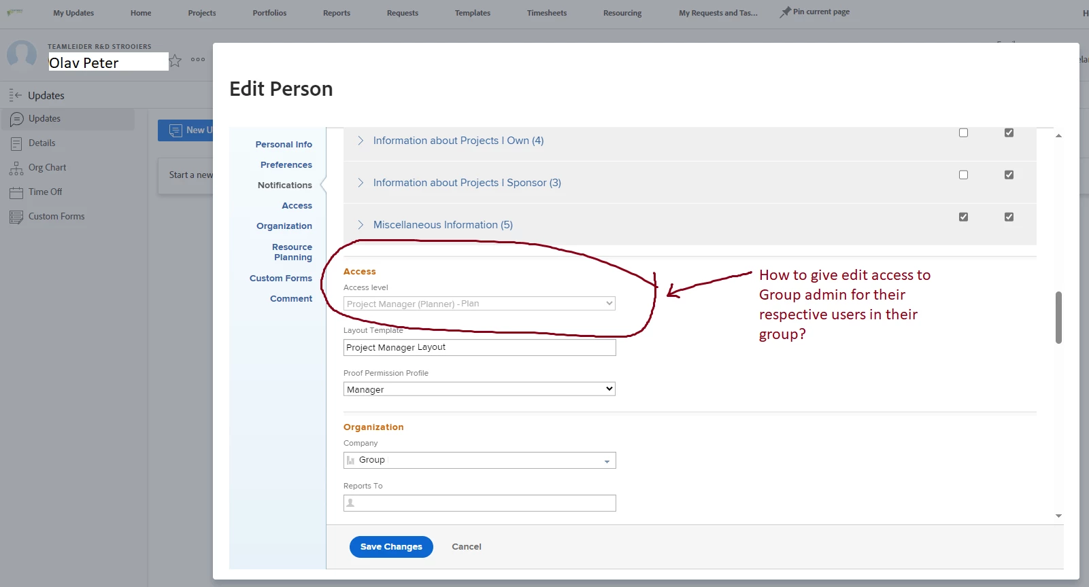Click the company icon in the Group field

351,460
